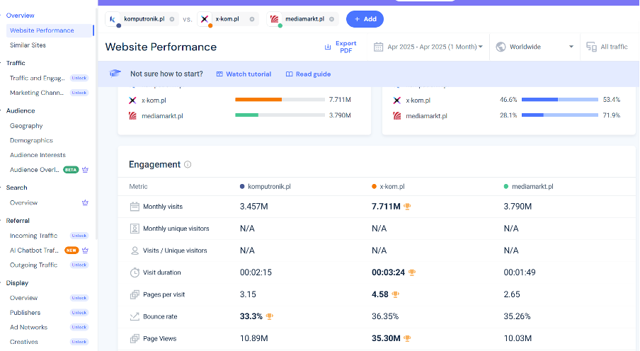This screenshot has width=640, height=351.
Task: Click mediamarkt.pl column header in Engagement
Action: [x=529, y=187]
